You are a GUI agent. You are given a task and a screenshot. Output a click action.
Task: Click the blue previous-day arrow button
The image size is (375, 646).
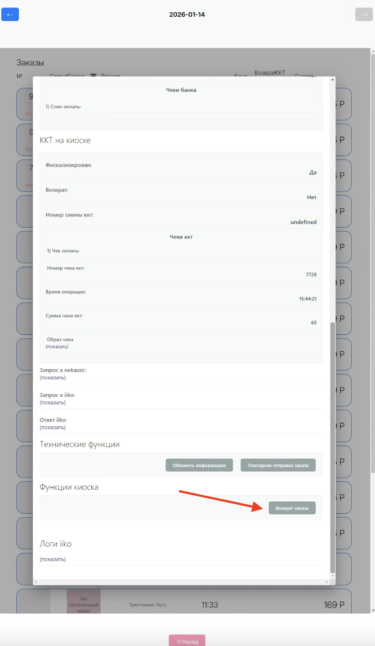pos(10,15)
